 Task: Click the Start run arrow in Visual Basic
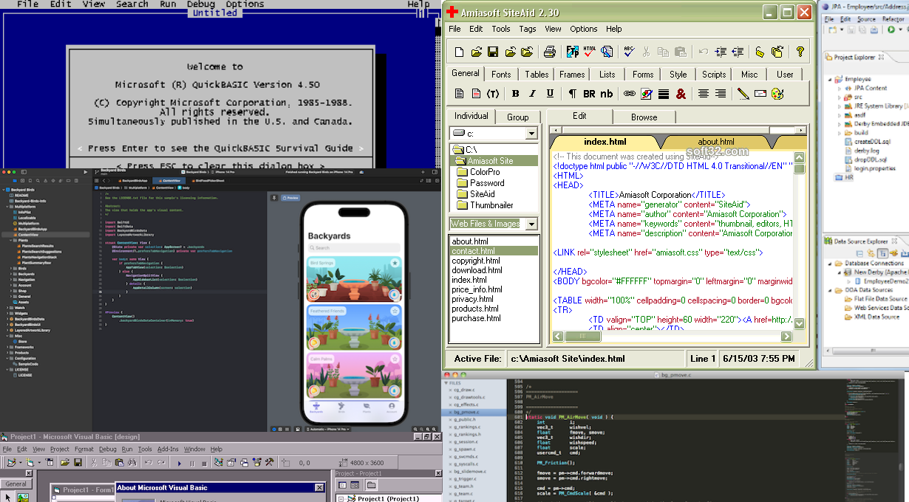[179, 464]
